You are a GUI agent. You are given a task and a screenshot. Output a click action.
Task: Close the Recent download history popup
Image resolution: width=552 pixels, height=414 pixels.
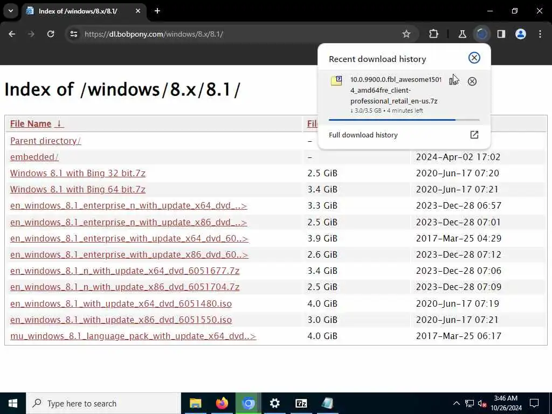474,58
